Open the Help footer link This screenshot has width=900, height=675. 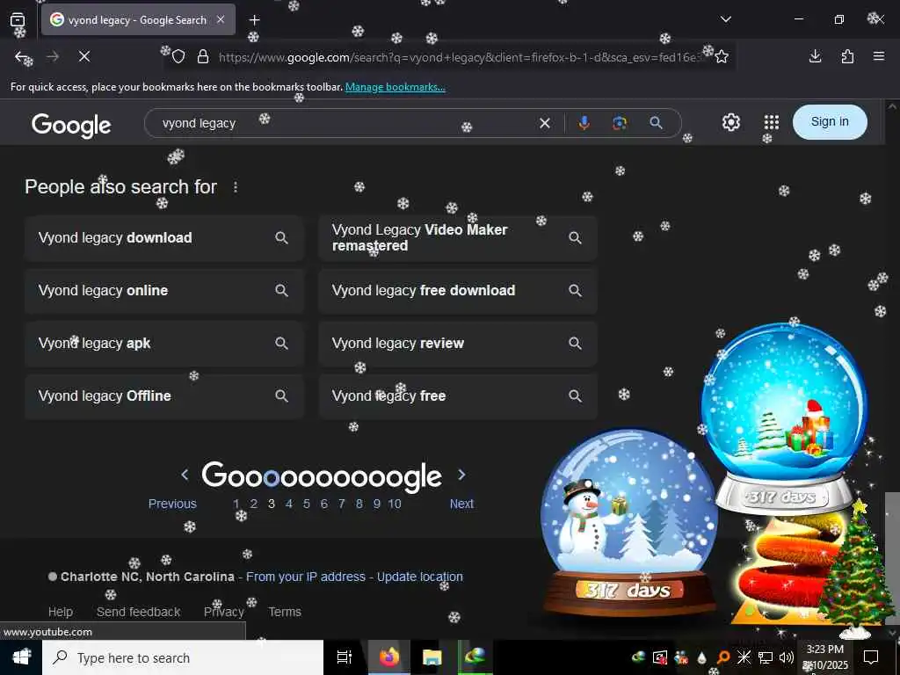pyautogui.click(x=61, y=612)
